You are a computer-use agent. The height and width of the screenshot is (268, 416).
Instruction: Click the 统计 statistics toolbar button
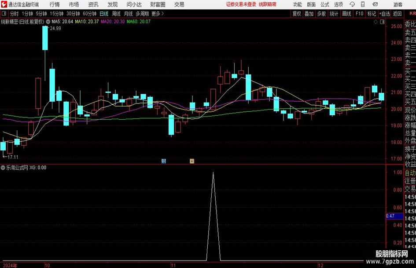(334, 14)
